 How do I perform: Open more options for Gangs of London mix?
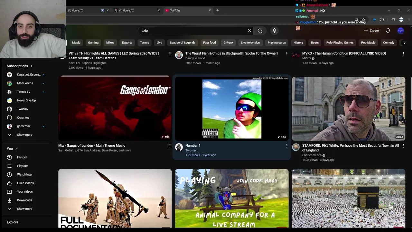[x=170, y=146]
